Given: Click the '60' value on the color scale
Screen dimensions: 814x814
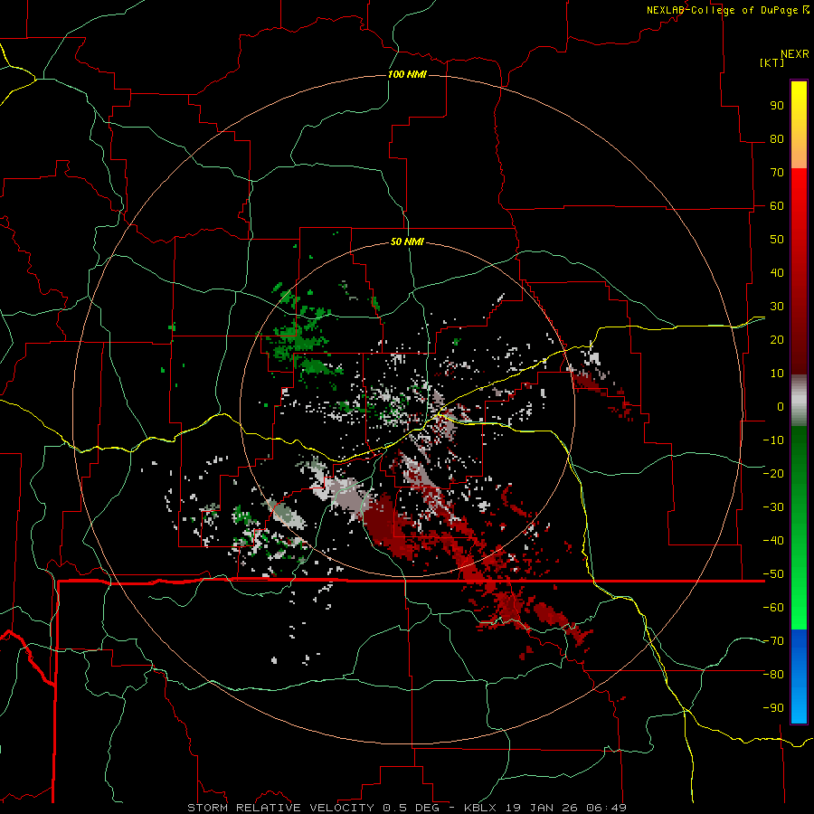Looking at the screenshot, I should tap(777, 205).
